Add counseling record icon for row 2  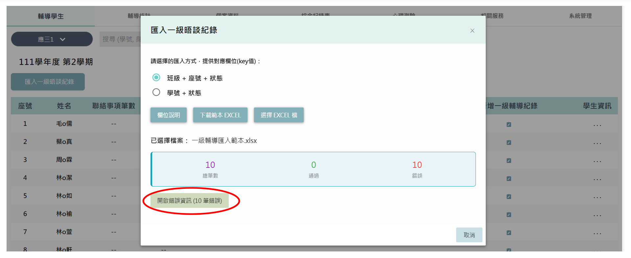(509, 143)
